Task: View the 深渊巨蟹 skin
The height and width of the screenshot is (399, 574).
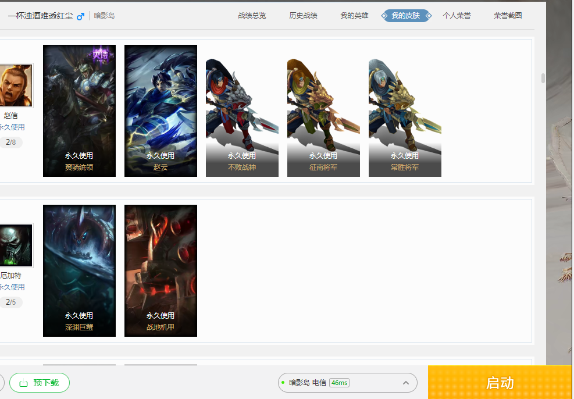Action: [x=79, y=270]
